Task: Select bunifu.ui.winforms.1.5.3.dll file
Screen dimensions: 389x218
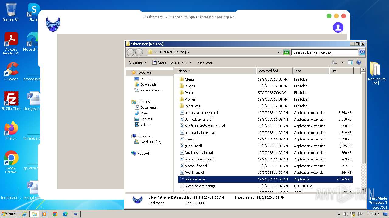Action: coord(205,126)
